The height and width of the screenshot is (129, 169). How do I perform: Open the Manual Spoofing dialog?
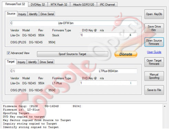point(154,76)
